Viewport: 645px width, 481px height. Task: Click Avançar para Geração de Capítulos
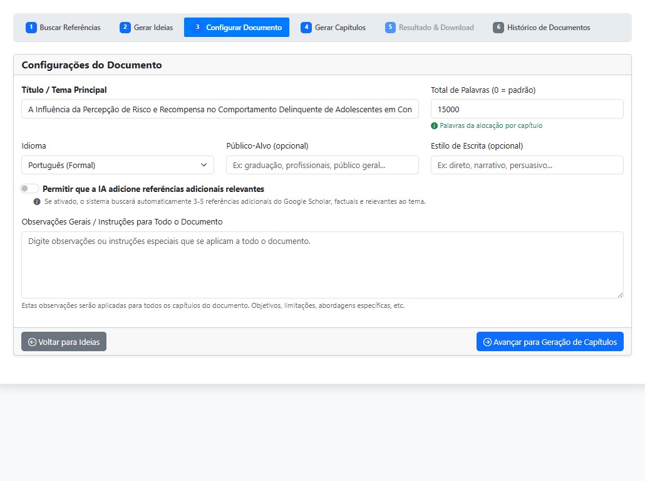click(x=550, y=342)
